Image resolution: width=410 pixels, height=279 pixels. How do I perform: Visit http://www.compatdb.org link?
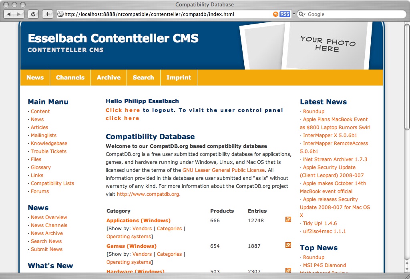(148, 194)
